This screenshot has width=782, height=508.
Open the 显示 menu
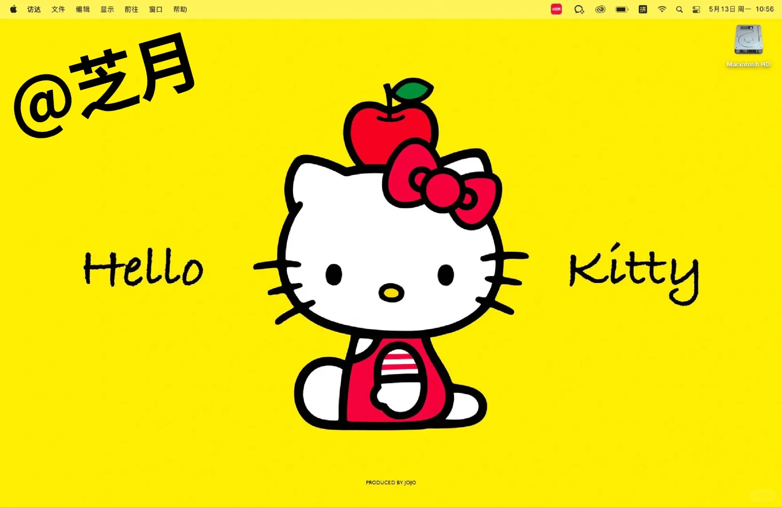[107, 9]
